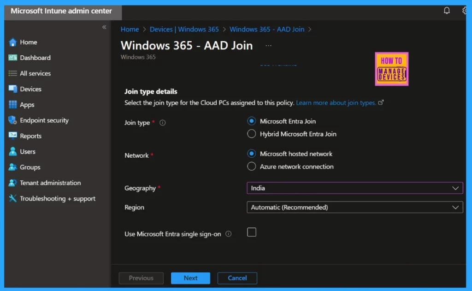Click the Windows 365 - AAD Join heading
472x291 pixels.
tap(187, 46)
